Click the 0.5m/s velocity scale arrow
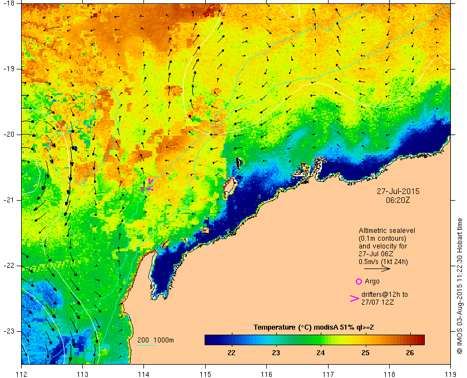 coord(377,268)
